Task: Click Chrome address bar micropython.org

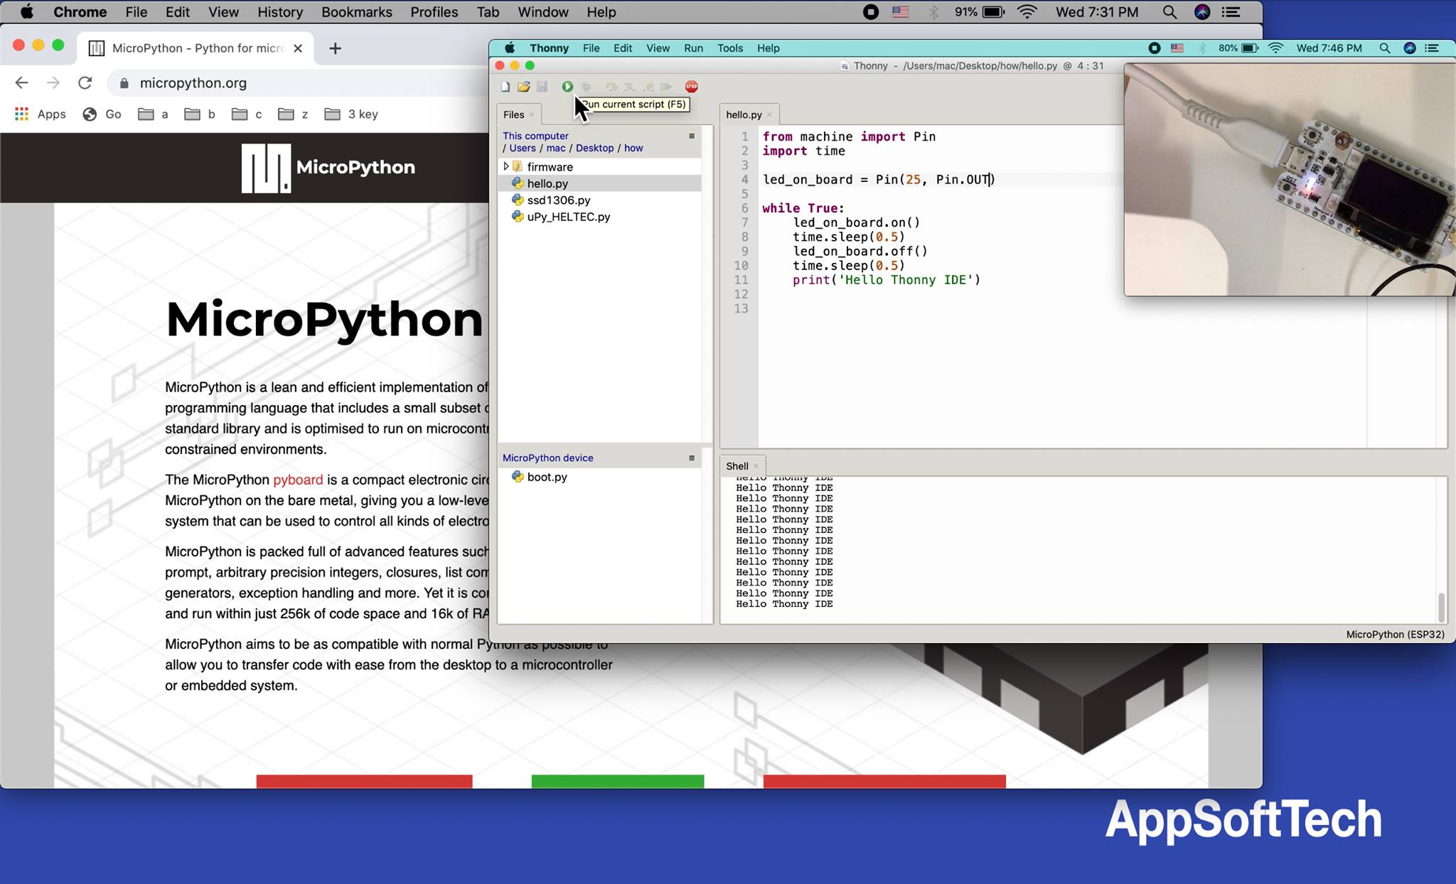Action: click(x=193, y=83)
